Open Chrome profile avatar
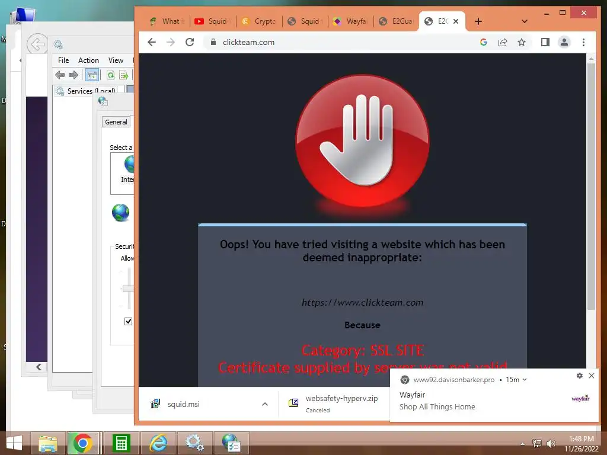This screenshot has width=607, height=455. [x=564, y=42]
